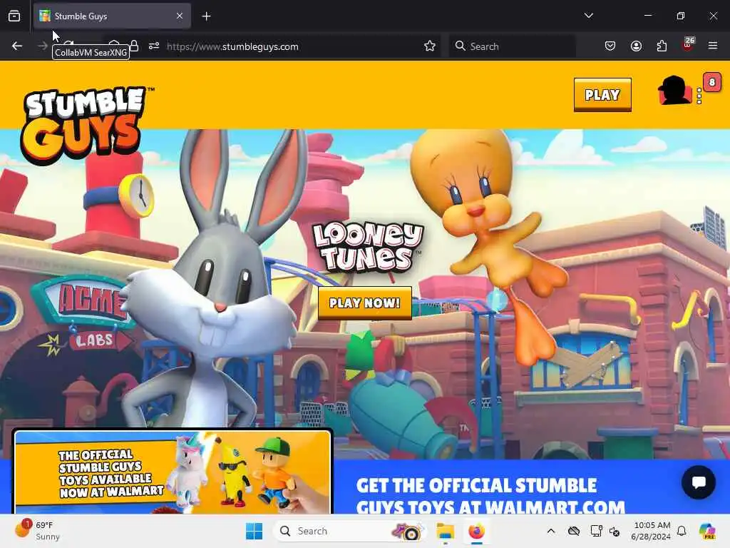Select the Stumble Guys browser tab
Screen dimensions: 730x548
(x=112, y=16)
